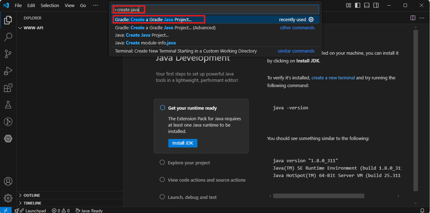
Task: Open the Go menu
Action: coord(83,5)
